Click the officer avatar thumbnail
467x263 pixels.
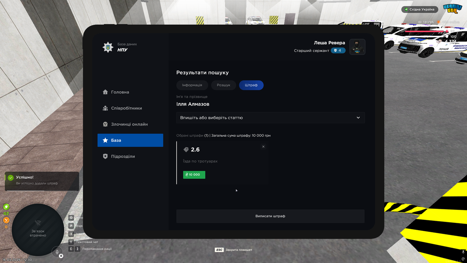point(358,47)
